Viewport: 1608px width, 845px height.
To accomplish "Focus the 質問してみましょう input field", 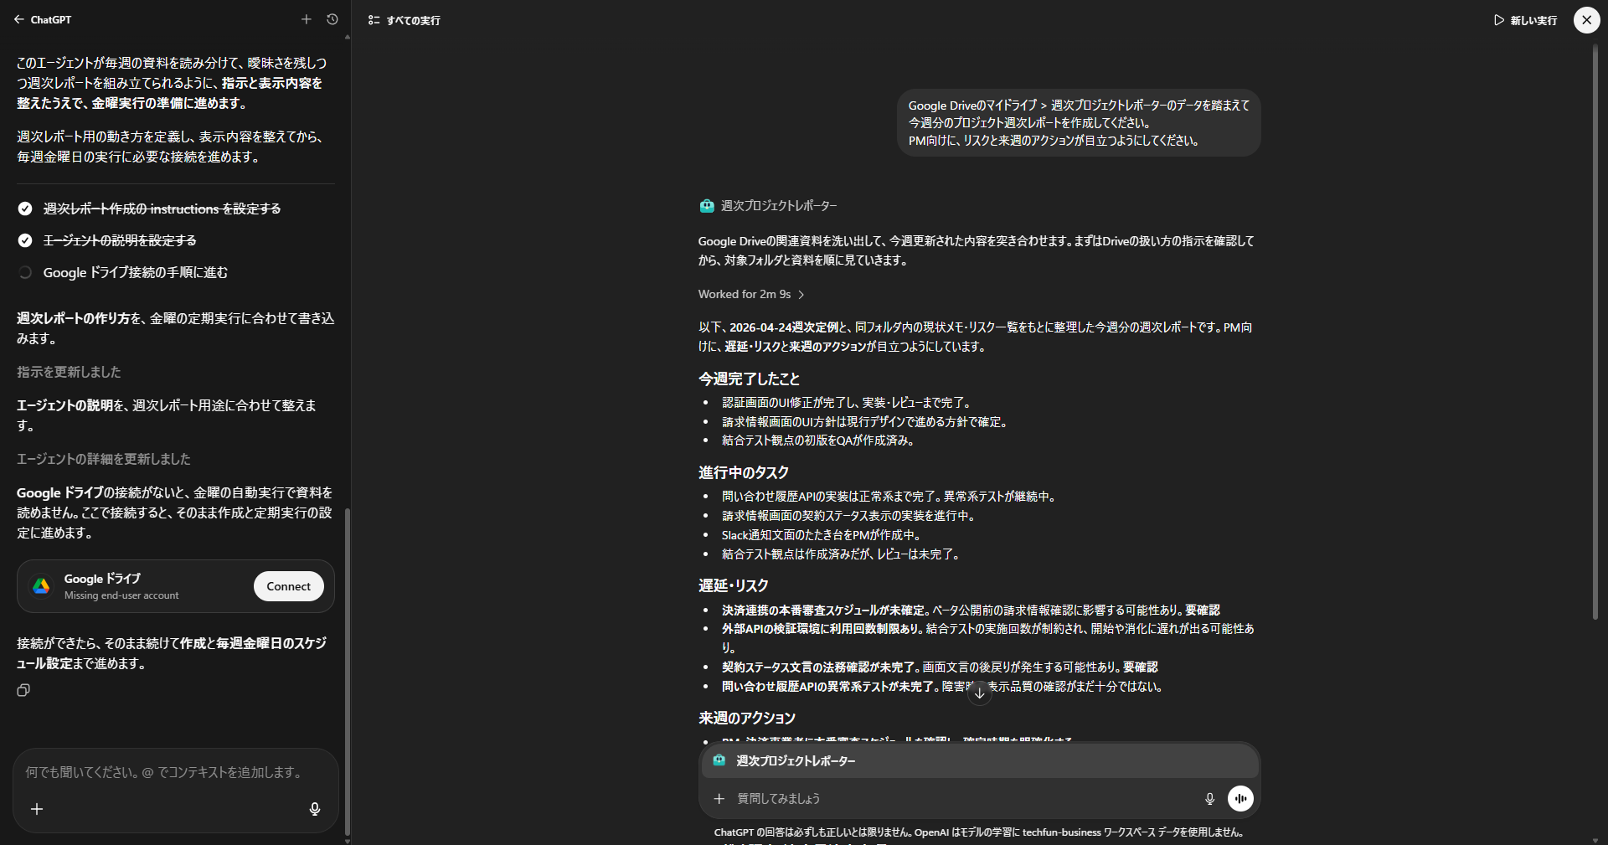I will (963, 799).
